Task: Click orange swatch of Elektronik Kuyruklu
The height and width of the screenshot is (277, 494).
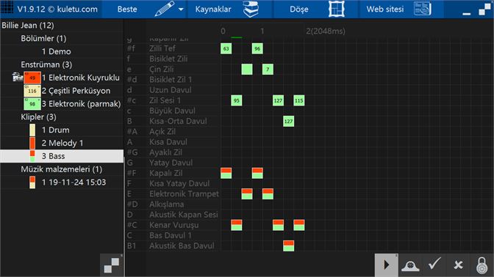Action: pyautogui.click(x=32, y=78)
